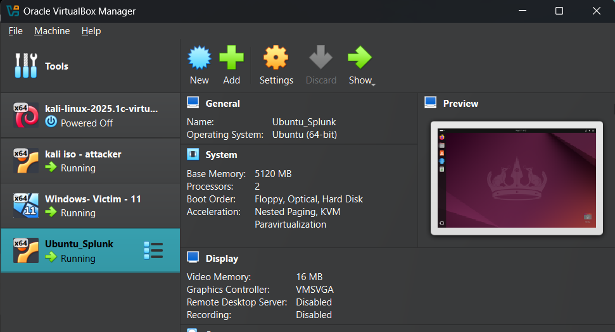Click the Display section monitor icon
The image size is (615, 332).
tap(193, 257)
